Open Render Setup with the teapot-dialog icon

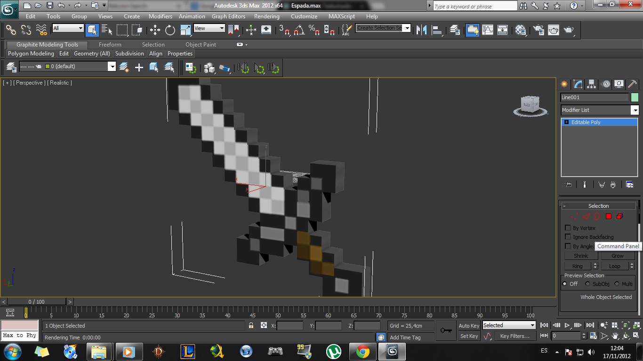click(538, 30)
